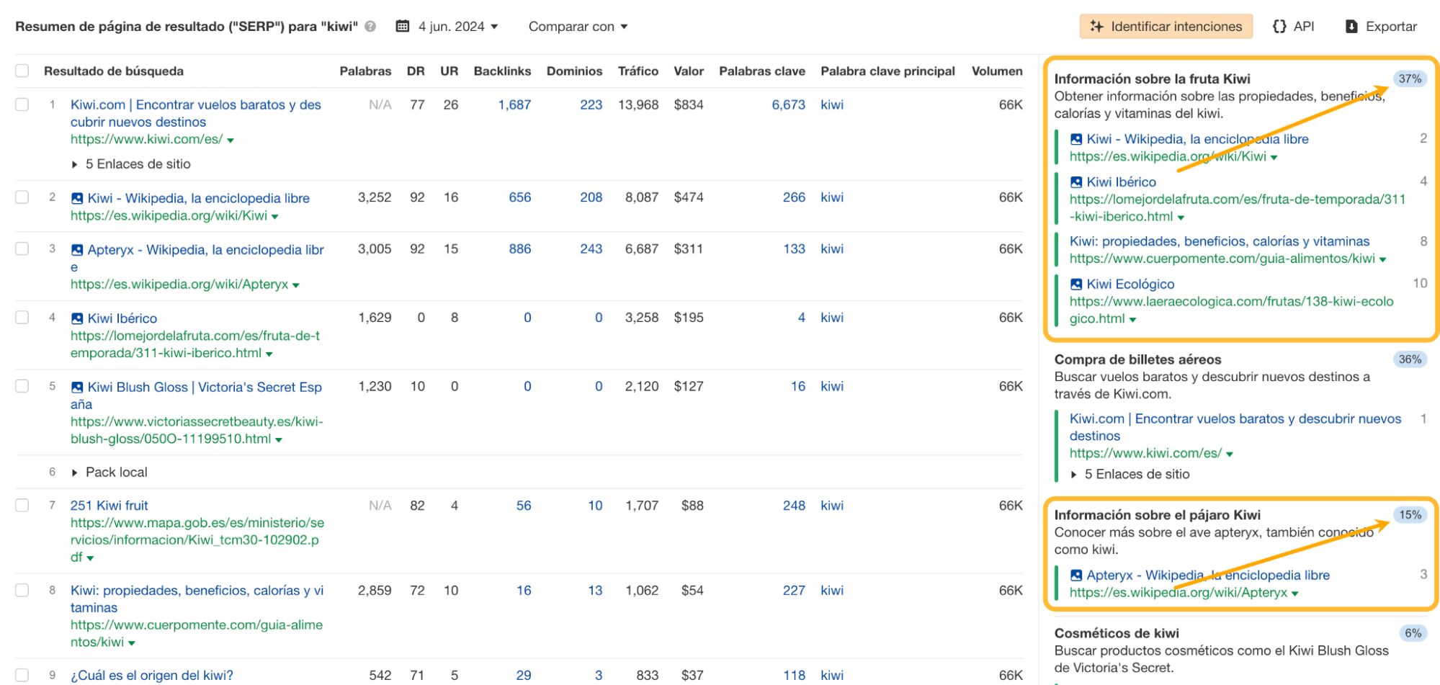Click "Compra de billetes aéreos" heading

click(1138, 359)
